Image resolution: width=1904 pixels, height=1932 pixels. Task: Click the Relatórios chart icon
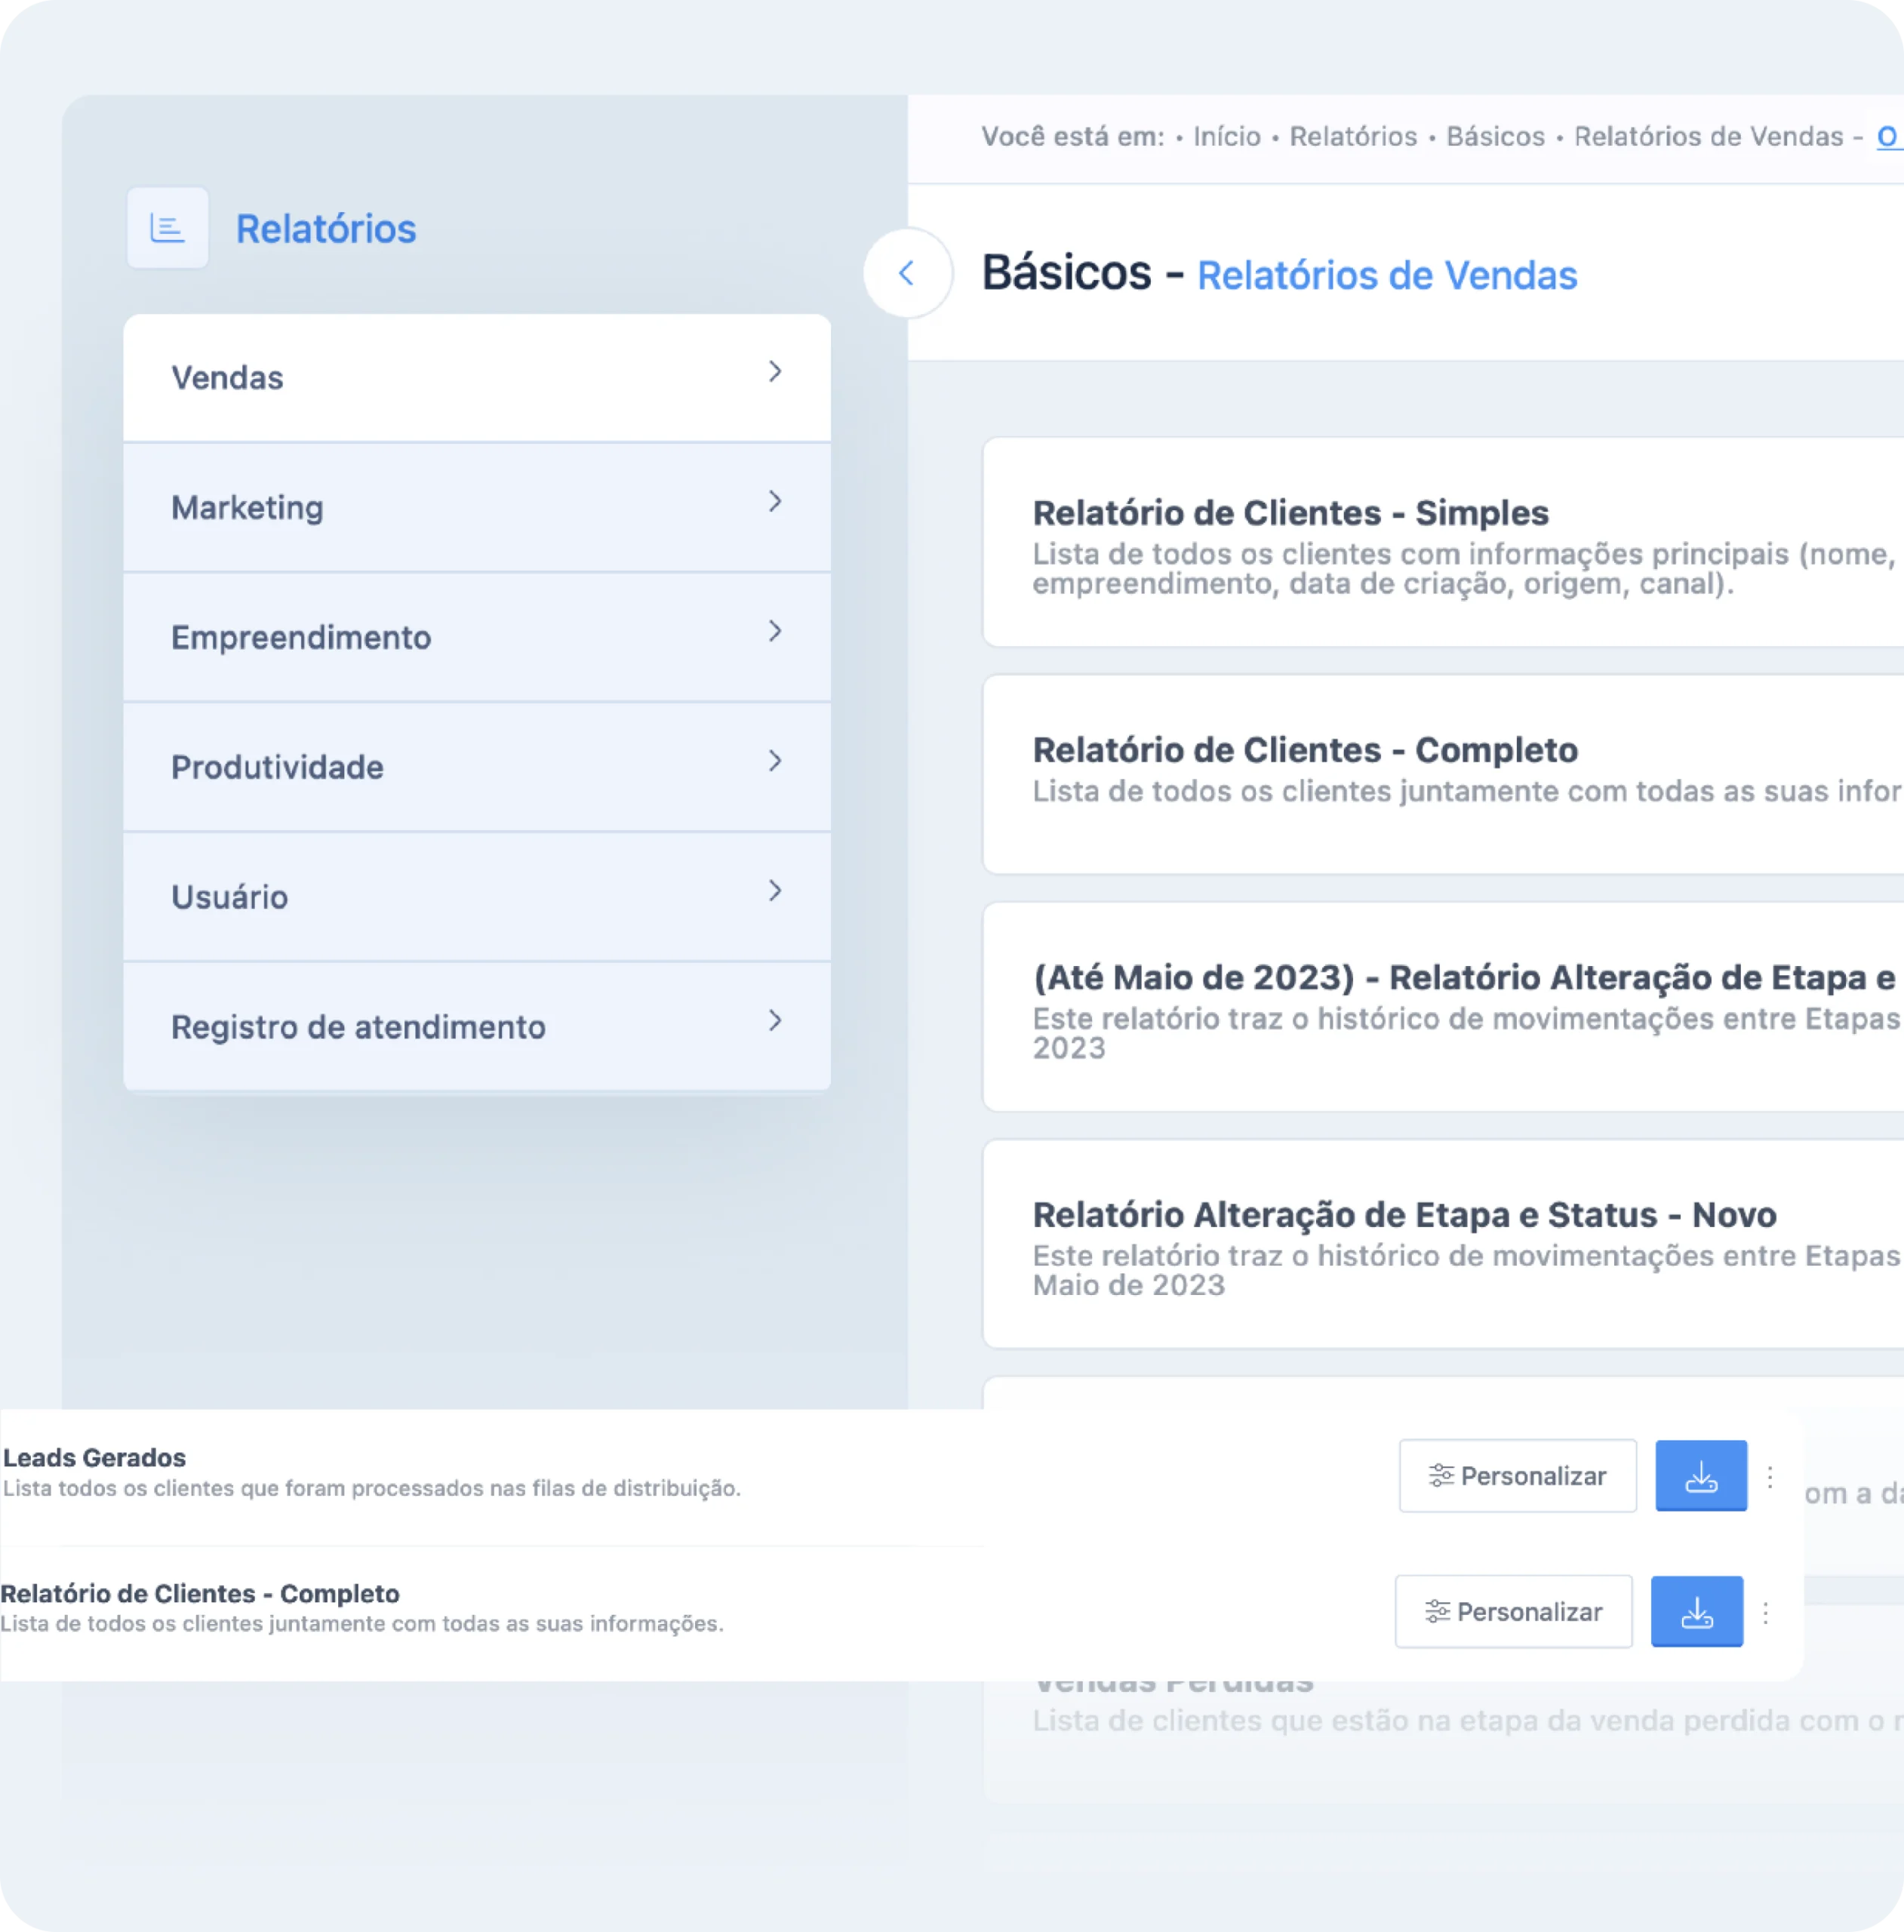click(167, 228)
